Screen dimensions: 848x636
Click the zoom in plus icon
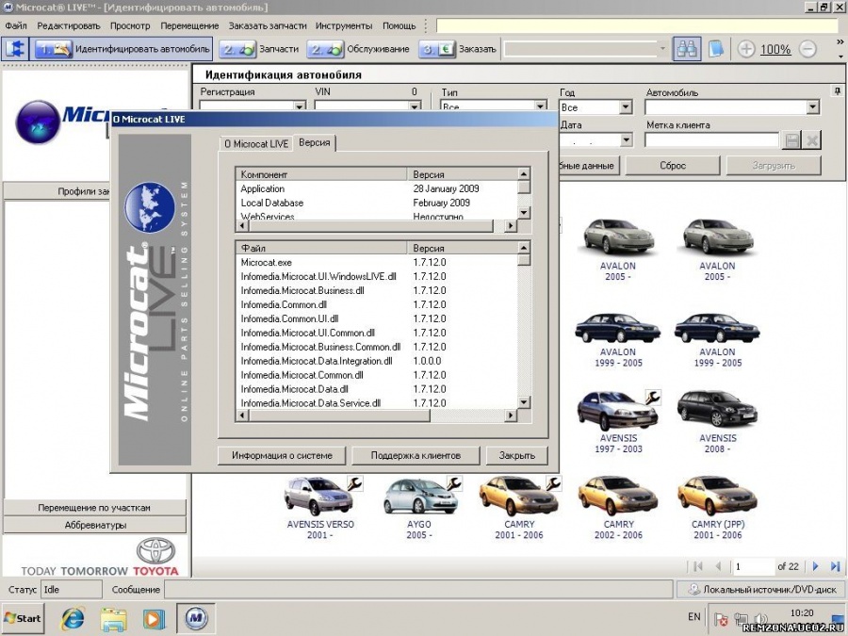(x=746, y=49)
